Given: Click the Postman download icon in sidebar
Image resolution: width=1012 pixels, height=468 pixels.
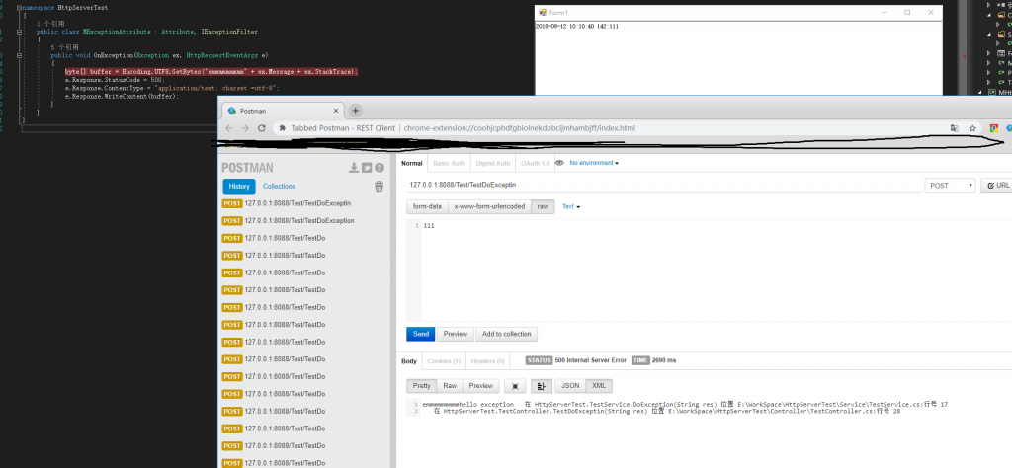Looking at the screenshot, I should pyautogui.click(x=354, y=167).
